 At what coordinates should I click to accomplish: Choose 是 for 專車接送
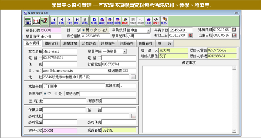56,93
